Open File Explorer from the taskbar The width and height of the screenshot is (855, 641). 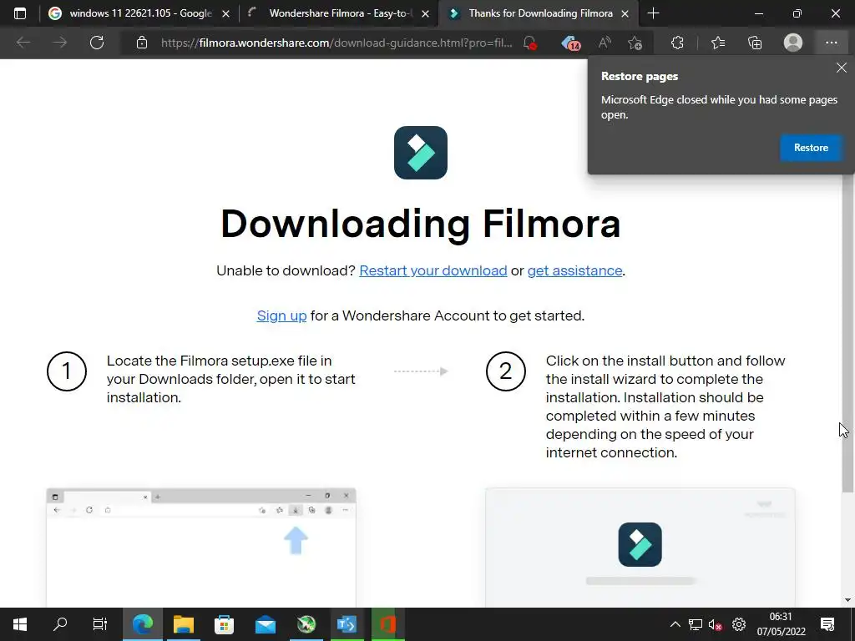coord(184,624)
